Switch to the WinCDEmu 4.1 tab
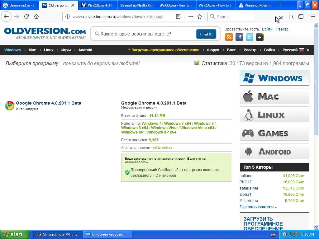Screen dimensions: 319x239 pyautogui.click(x=98, y=5)
